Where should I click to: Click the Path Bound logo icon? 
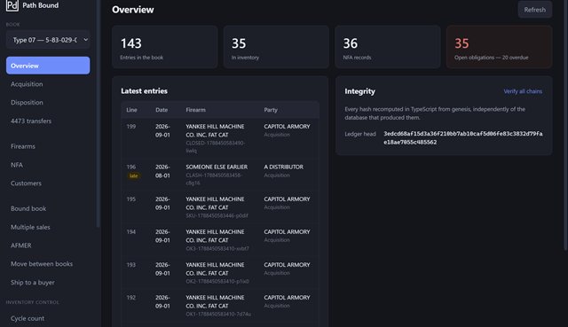[x=12, y=5]
